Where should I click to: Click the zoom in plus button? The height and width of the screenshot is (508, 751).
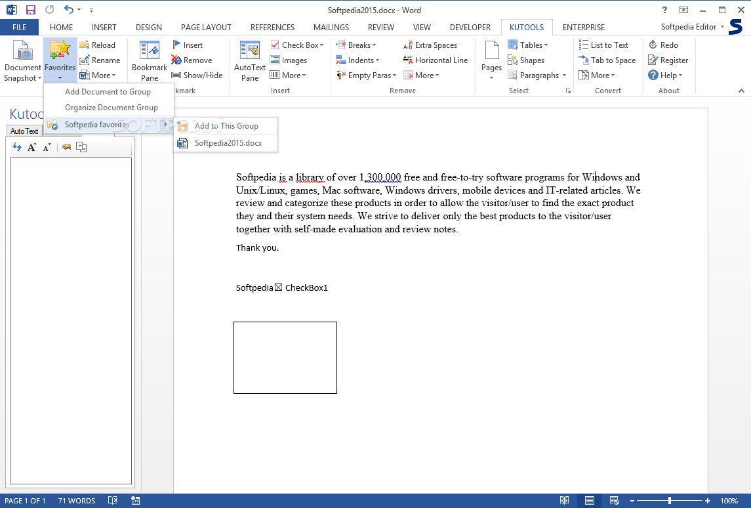708,501
